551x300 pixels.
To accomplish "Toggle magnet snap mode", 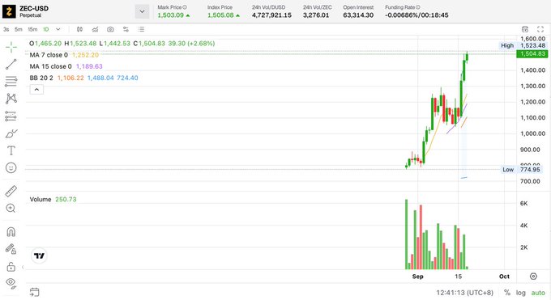I will pyautogui.click(x=11, y=232).
